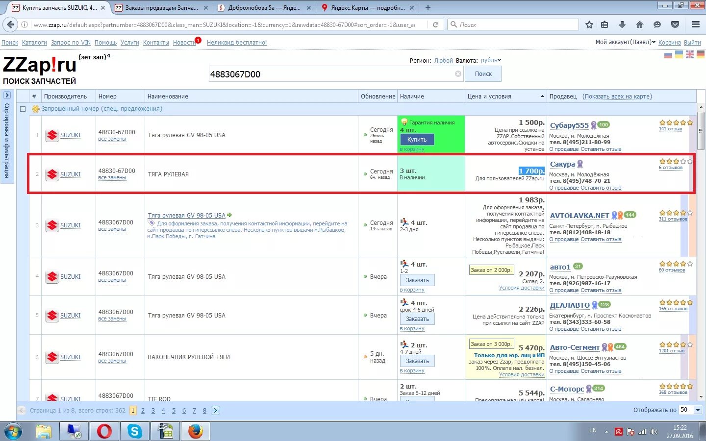Click the Suzuki logo in row 1
Screen dimensions: 706x441
(52, 135)
